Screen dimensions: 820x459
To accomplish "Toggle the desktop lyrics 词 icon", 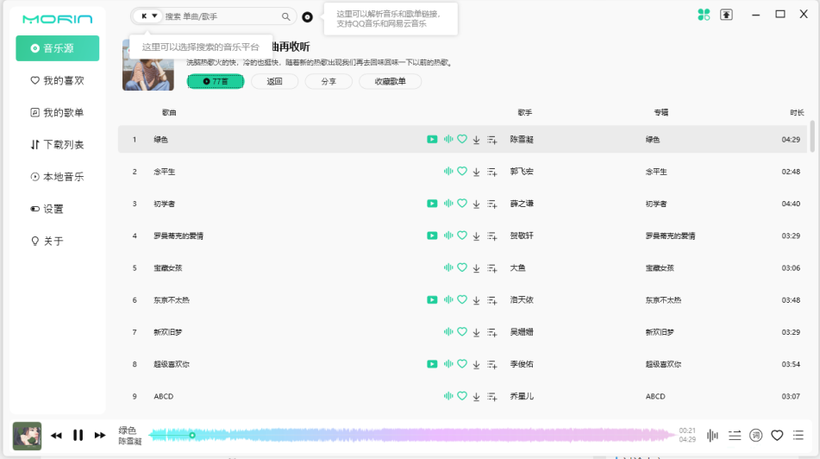I will point(755,436).
